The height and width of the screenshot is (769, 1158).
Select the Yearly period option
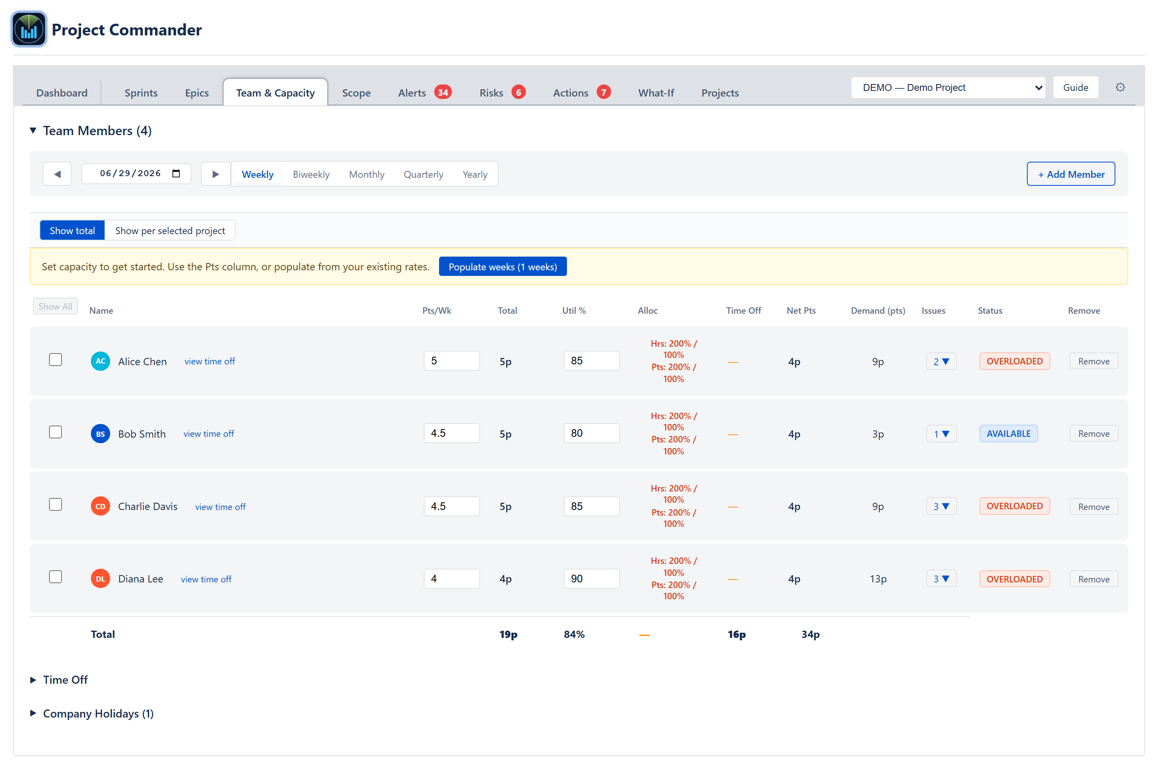tap(474, 174)
